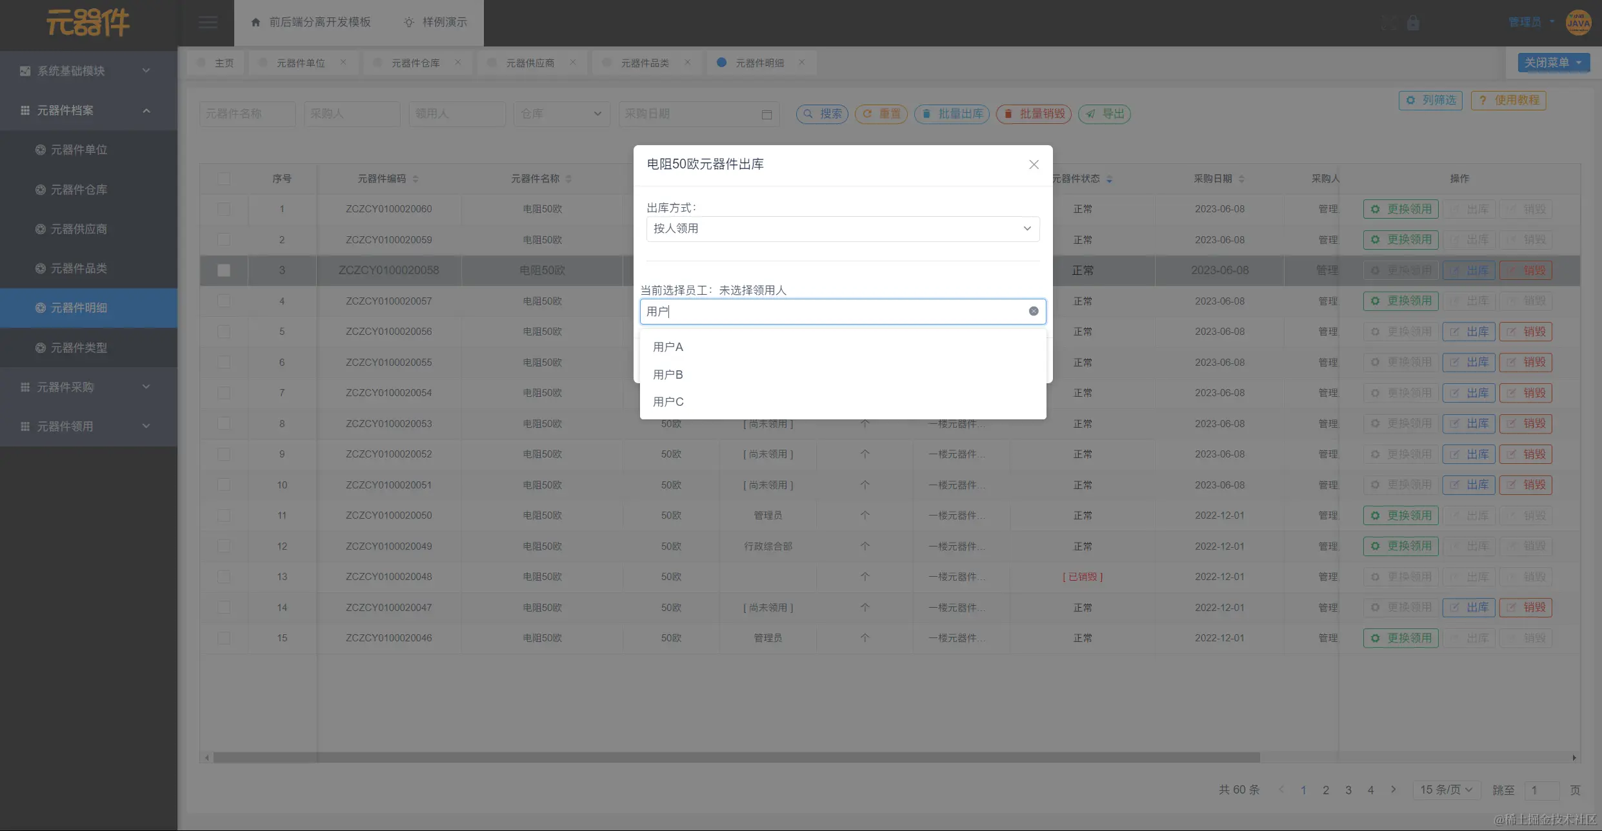Click the hamburger menu collapse icon
This screenshot has height=831, width=1602.
click(207, 23)
